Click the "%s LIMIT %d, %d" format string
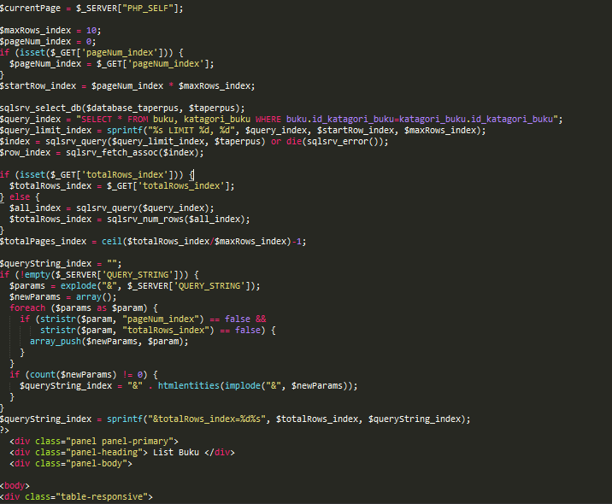This screenshot has width=612, height=504. (191, 131)
